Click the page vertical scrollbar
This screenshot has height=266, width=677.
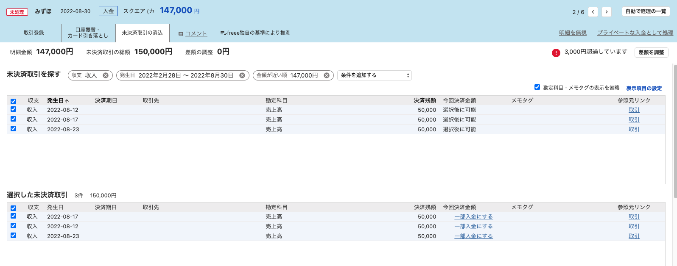click(674, 131)
